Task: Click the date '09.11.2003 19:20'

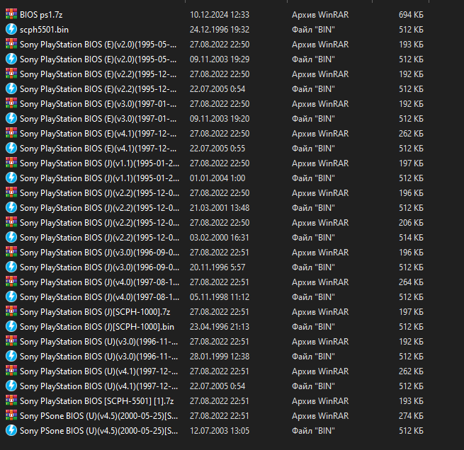Action: click(x=220, y=119)
